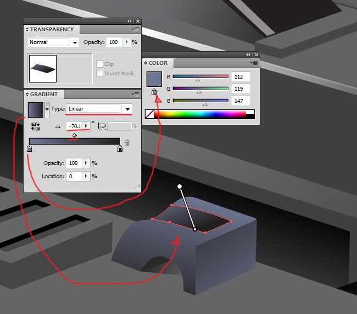Close the Color panel
This screenshot has height=314, width=357.
(256, 55)
